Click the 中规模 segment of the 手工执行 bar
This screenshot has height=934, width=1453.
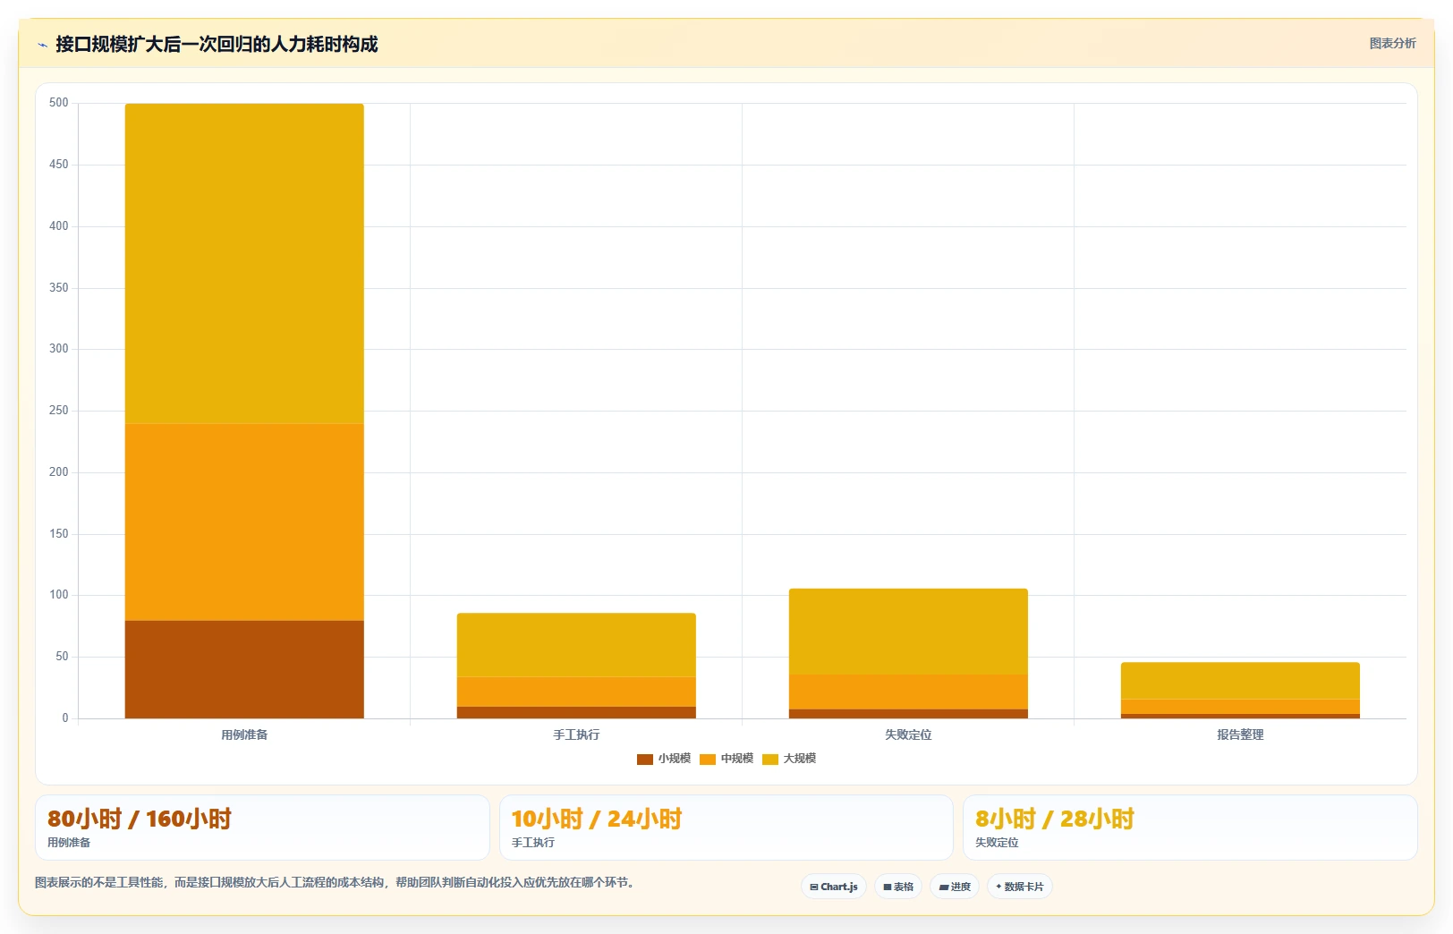(576, 692)
